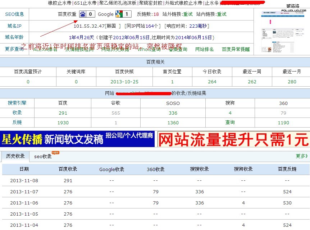Click the 223毫秒 response time link

198,26
